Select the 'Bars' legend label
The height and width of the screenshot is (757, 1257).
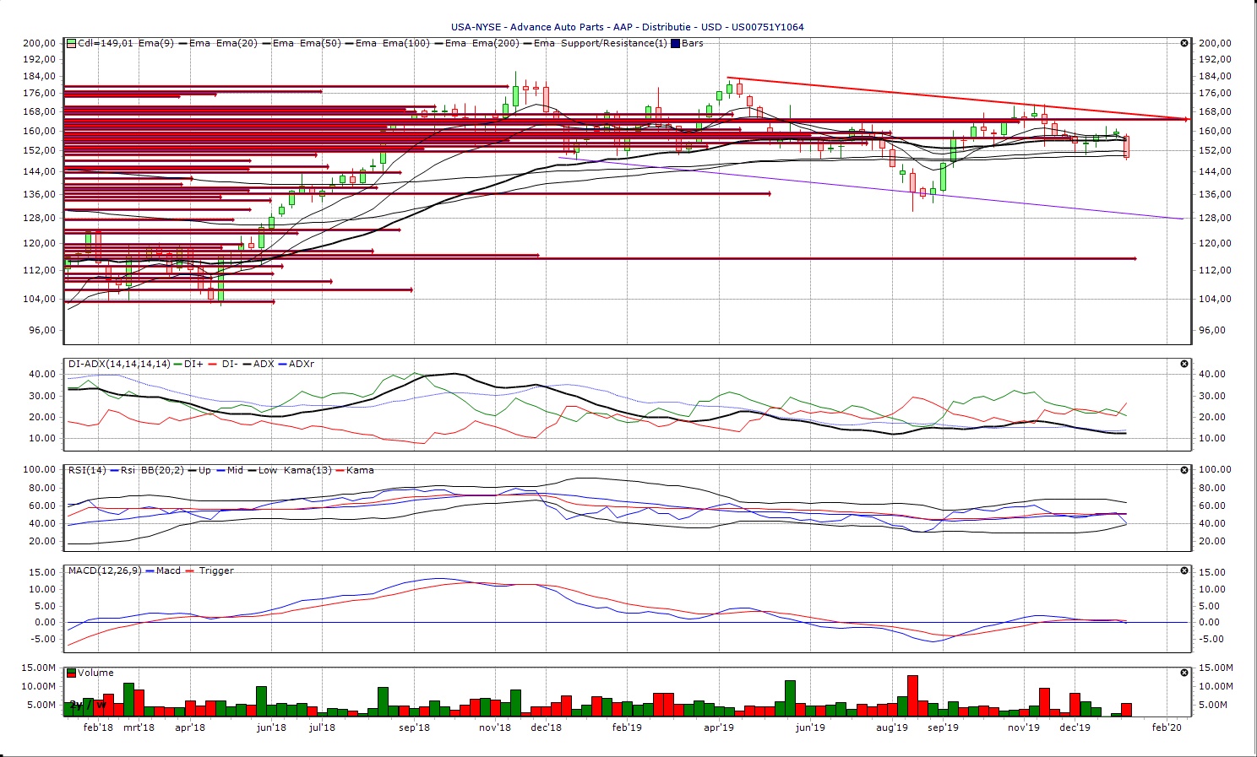[x=693, y=43]
